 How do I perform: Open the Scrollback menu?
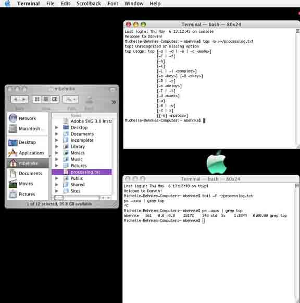(x=89, y=4)
